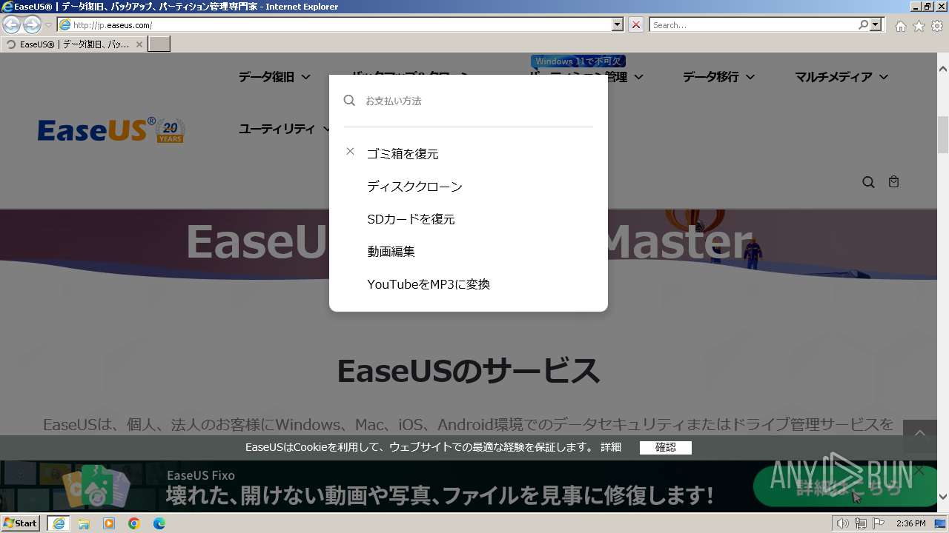Open site search icon in header
Screen dimensions: 949x533
[868, 182]
